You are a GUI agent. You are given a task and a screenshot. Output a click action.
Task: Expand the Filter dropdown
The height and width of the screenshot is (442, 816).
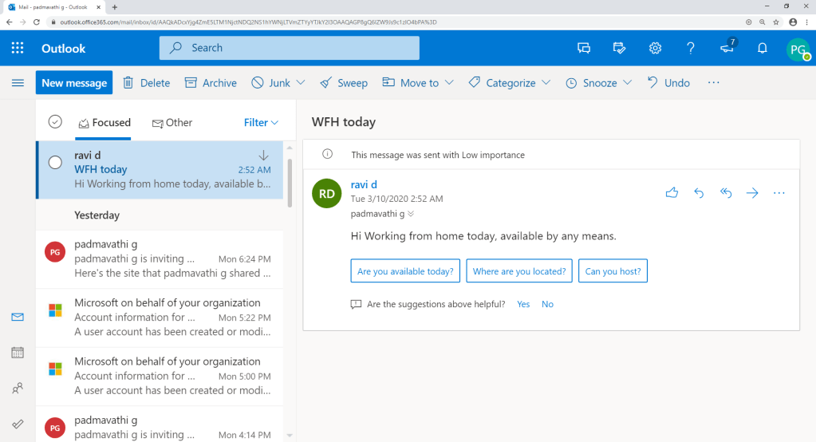point(261,122)
